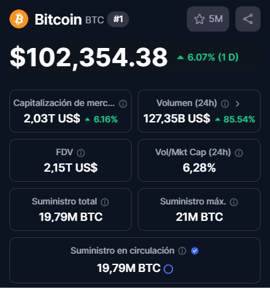Open the share options icon

[248, 19]
